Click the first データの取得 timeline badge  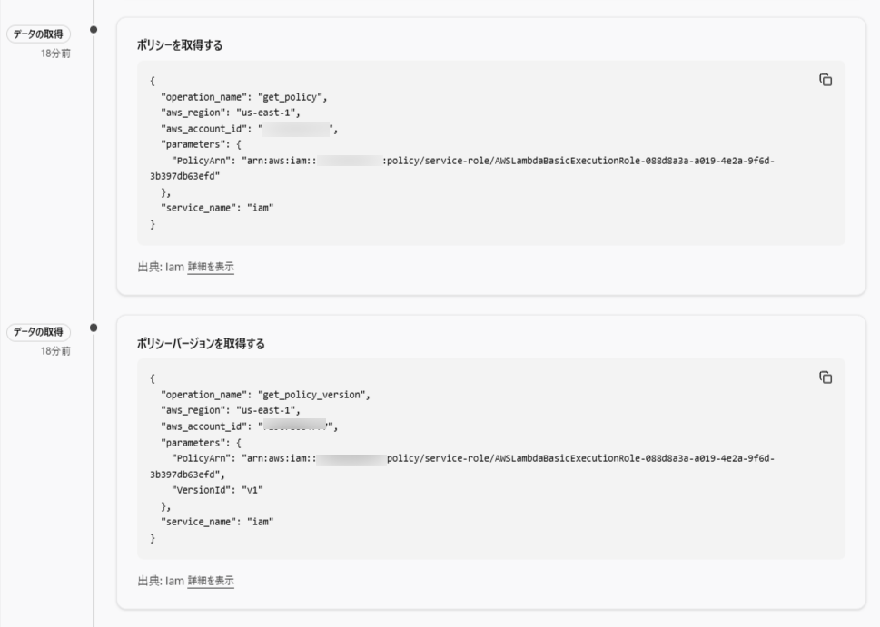click(x=39, y=34)
